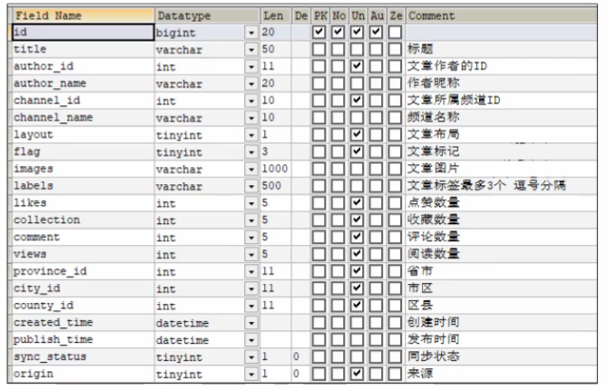Select the author_id field name cell

pos(83,66)
